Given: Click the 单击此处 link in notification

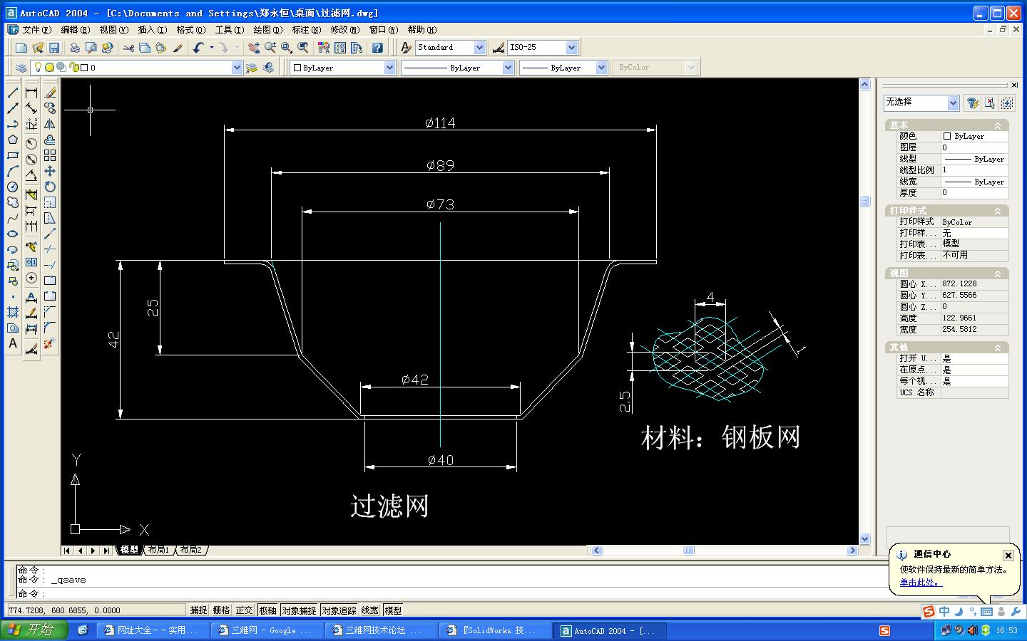Looking at the screenshot, I should point(920,583).
